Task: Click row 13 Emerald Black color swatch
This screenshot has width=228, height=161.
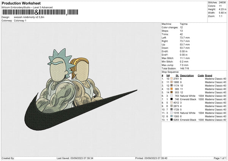Action: point(172,120)
